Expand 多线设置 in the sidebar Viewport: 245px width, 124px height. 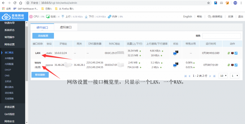10,107
